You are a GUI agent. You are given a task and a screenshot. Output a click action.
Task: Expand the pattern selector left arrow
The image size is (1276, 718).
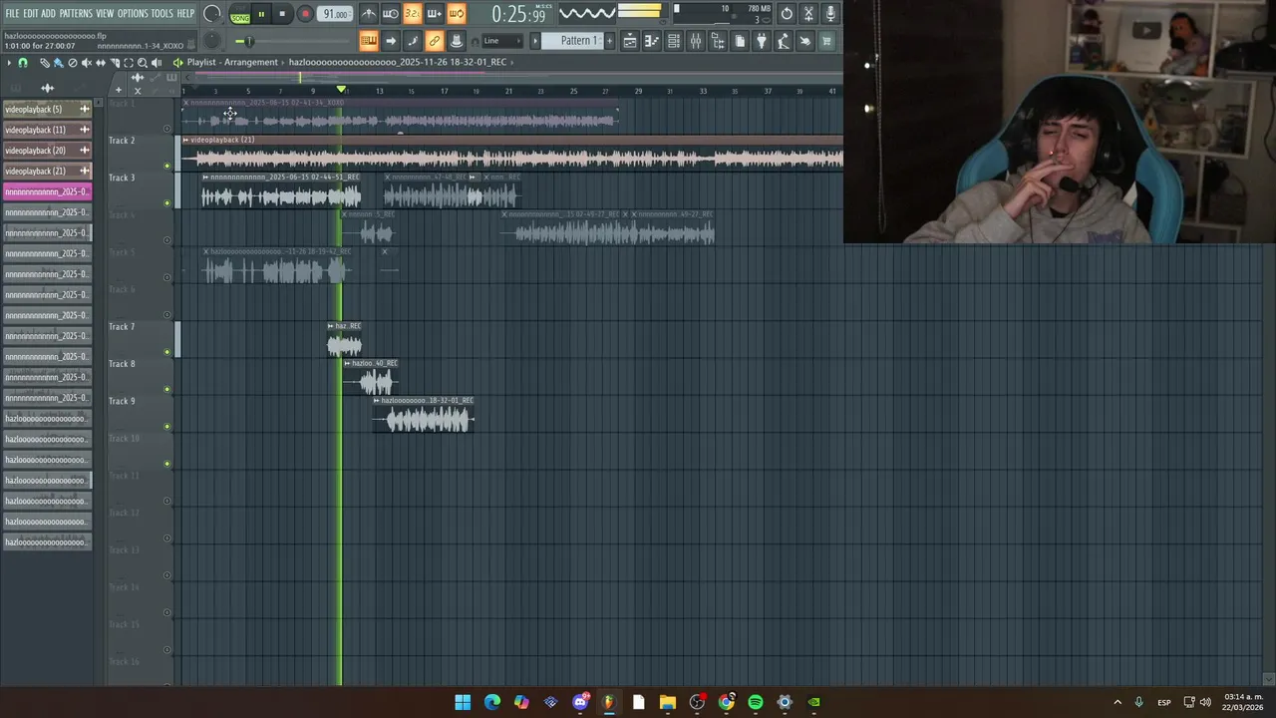(535, 41)
